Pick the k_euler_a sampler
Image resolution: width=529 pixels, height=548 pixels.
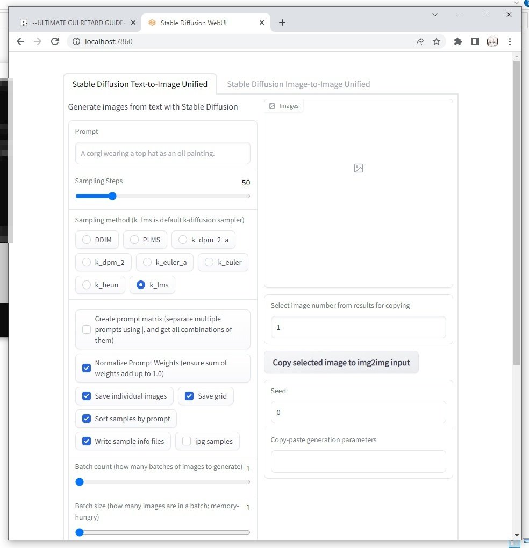point(165,262)
